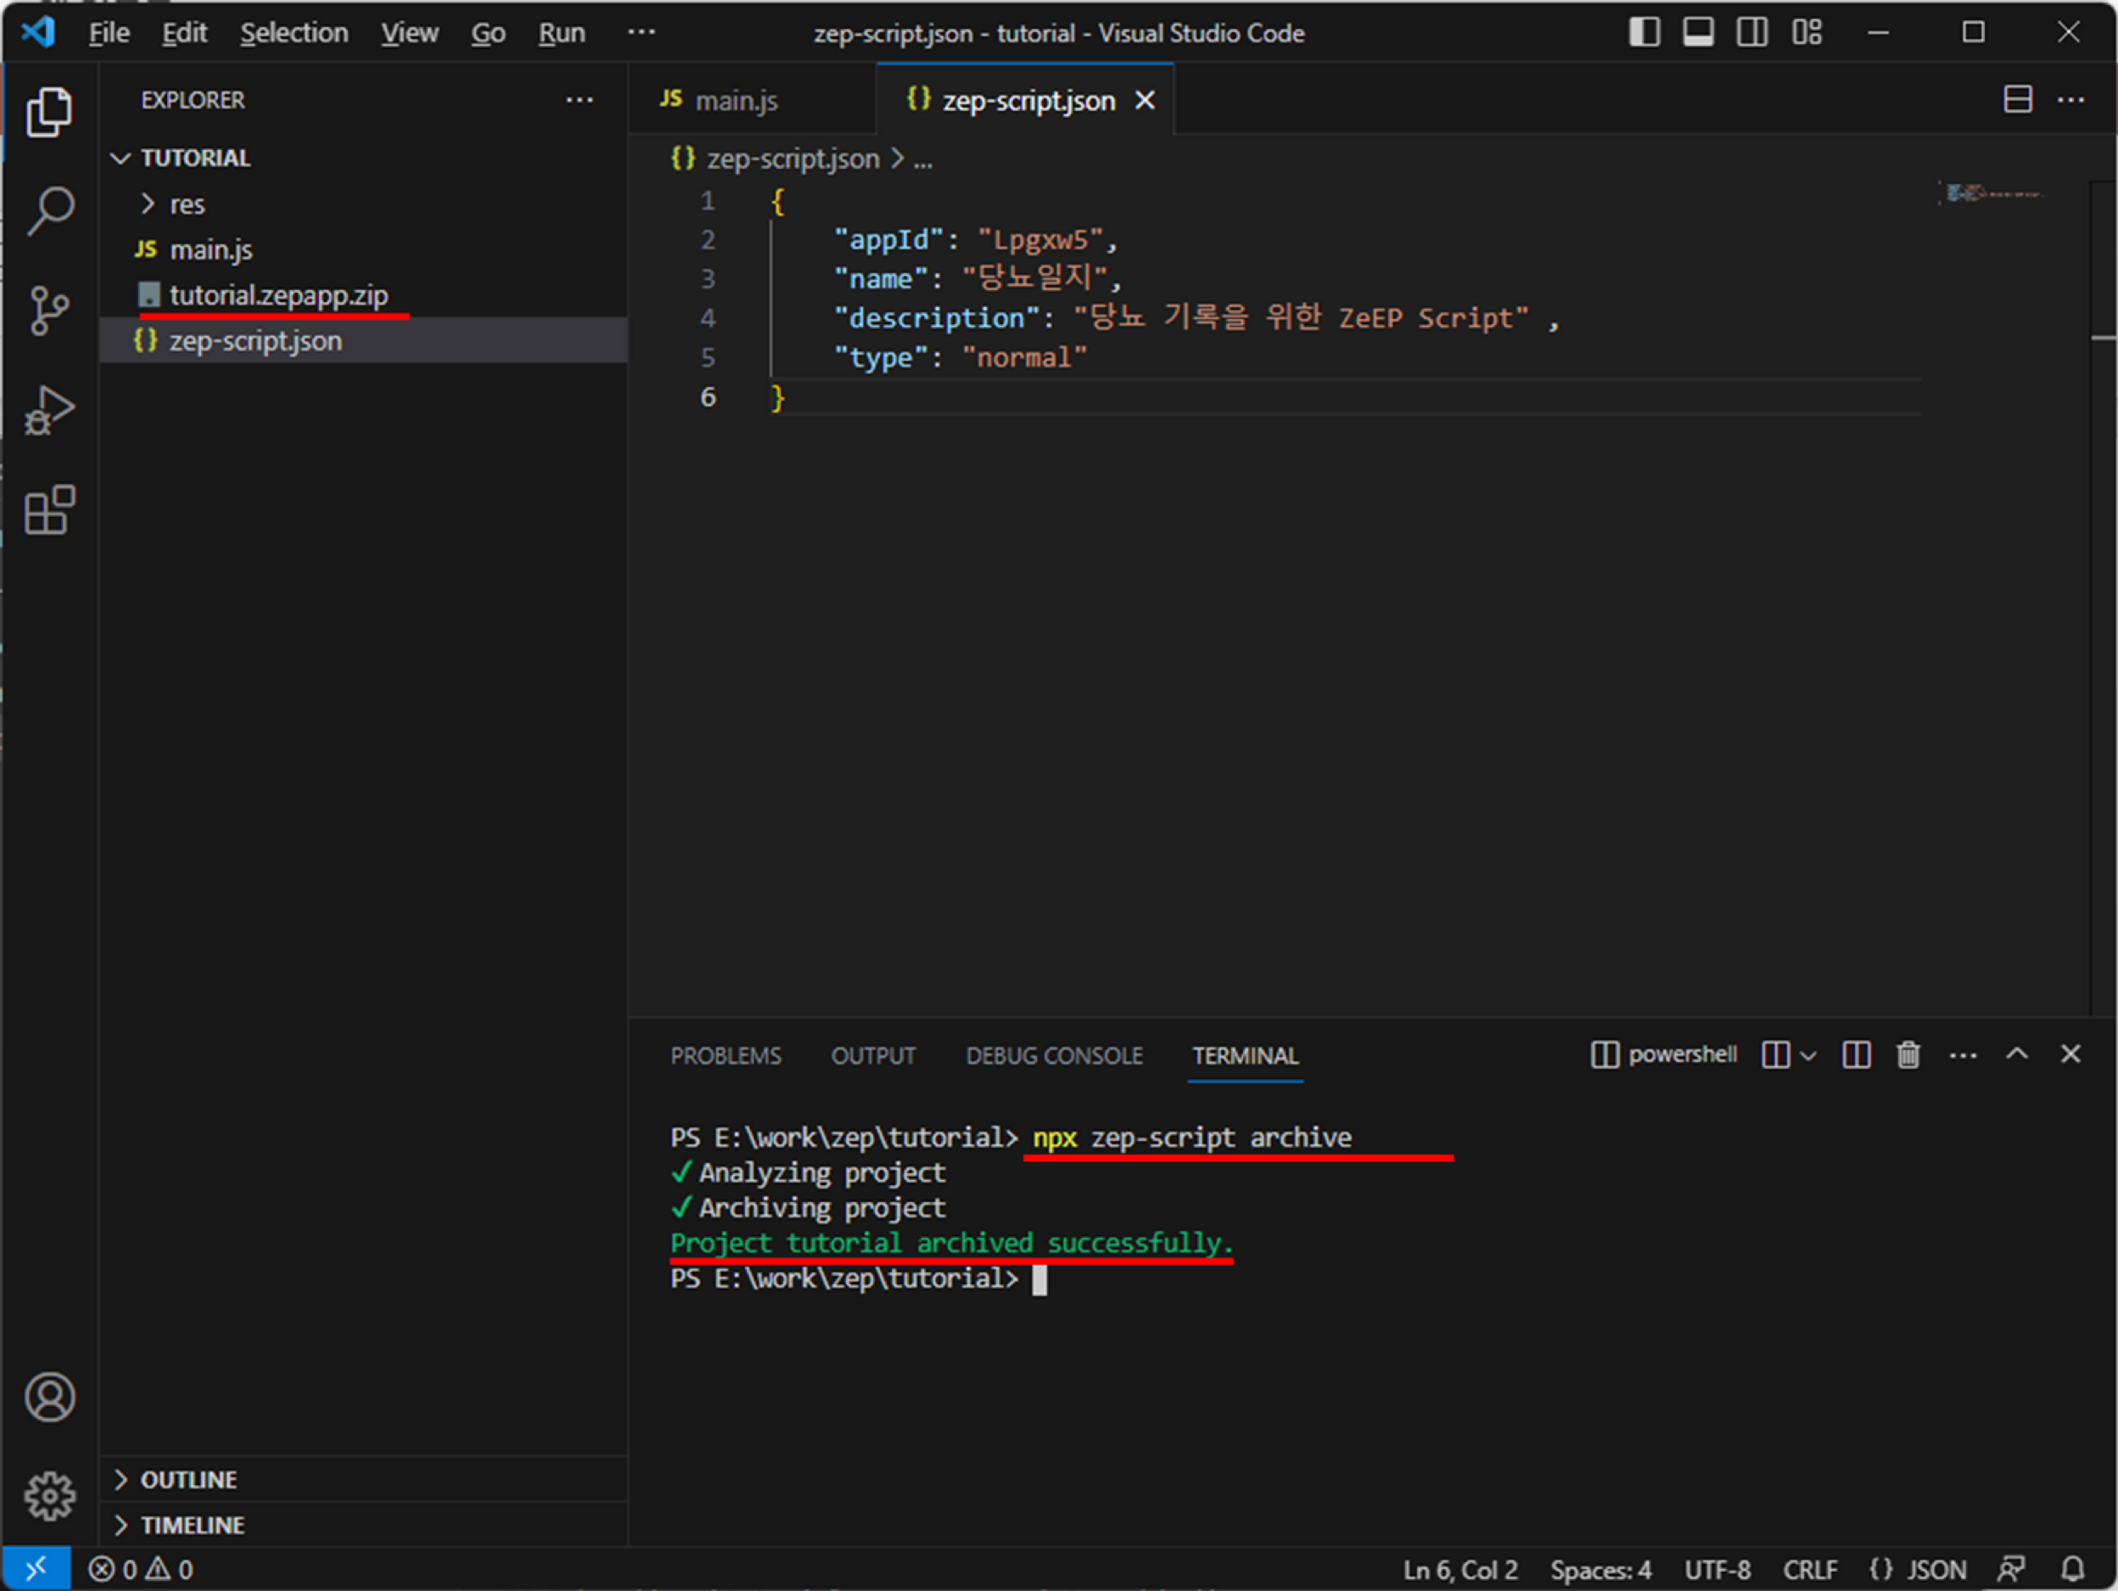Open the Run and Debug view

point(50,410)
